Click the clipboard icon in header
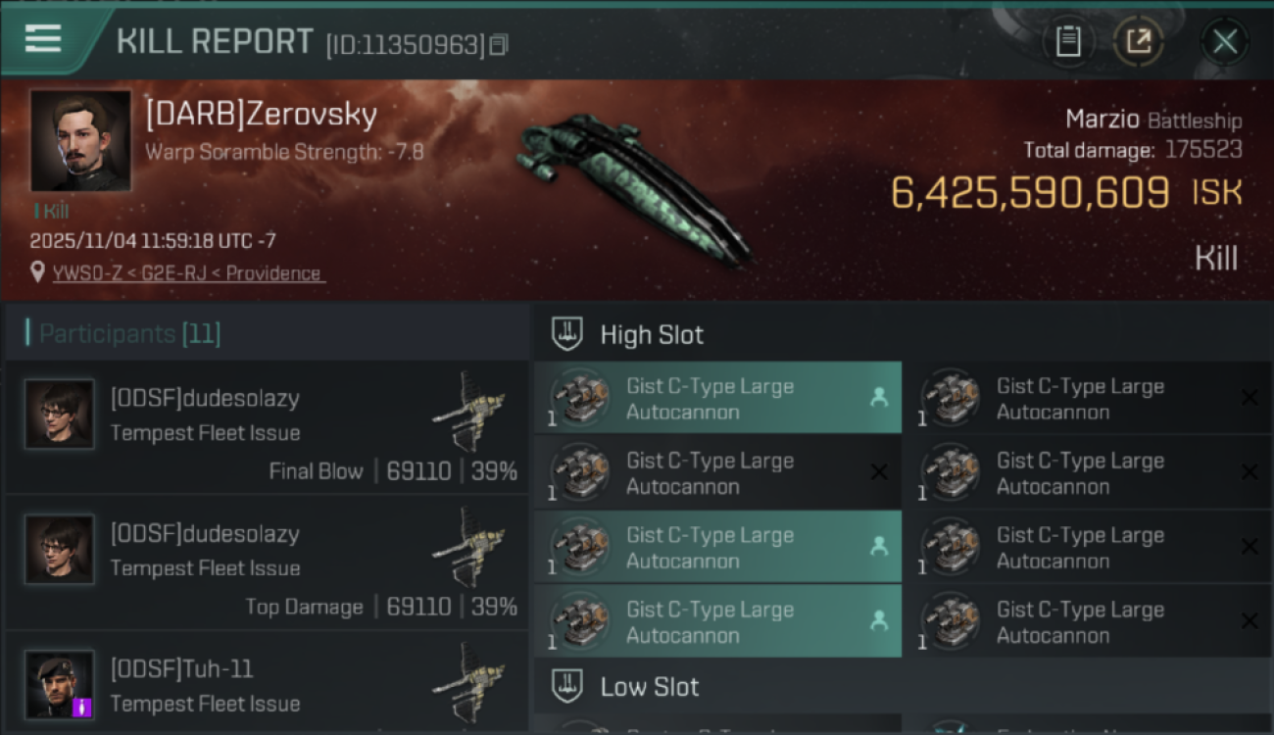This screenshot has height=735, width=1274. (x=1068, y=41)
